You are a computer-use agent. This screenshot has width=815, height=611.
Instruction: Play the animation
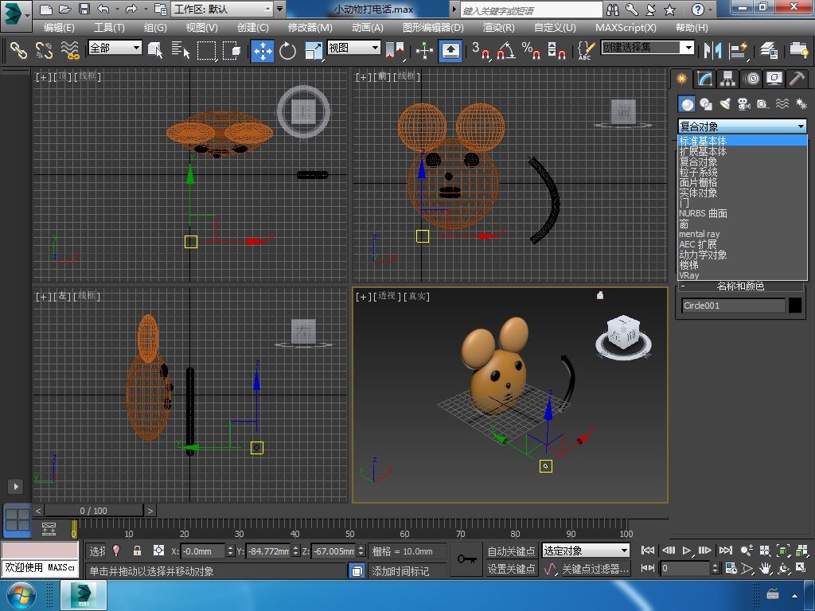687,551
